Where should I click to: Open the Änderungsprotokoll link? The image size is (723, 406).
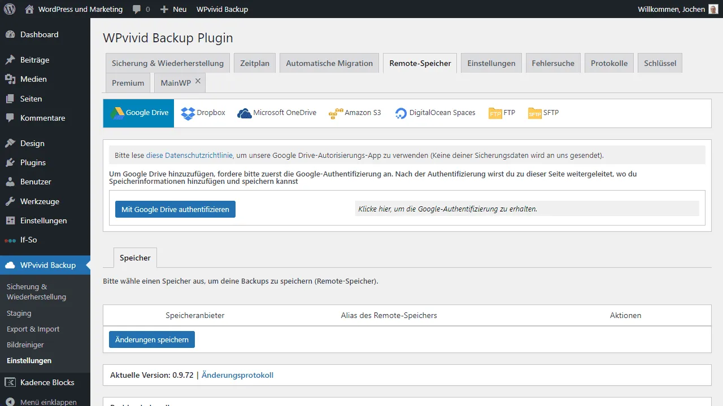tap(237, 375)
